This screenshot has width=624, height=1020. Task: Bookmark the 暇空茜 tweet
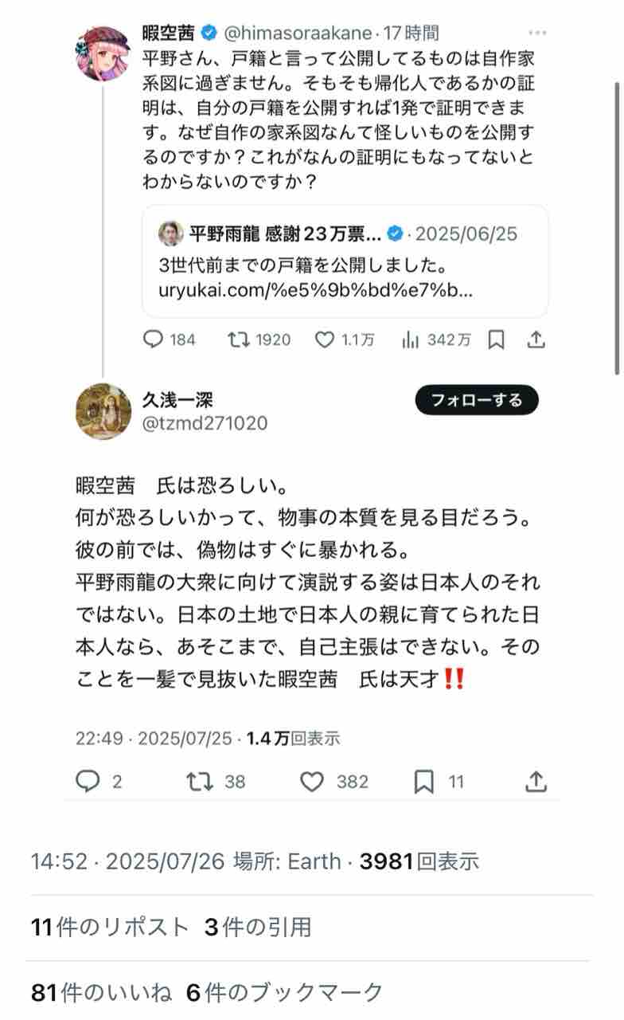pyautogui.click(x=496, y=340)
